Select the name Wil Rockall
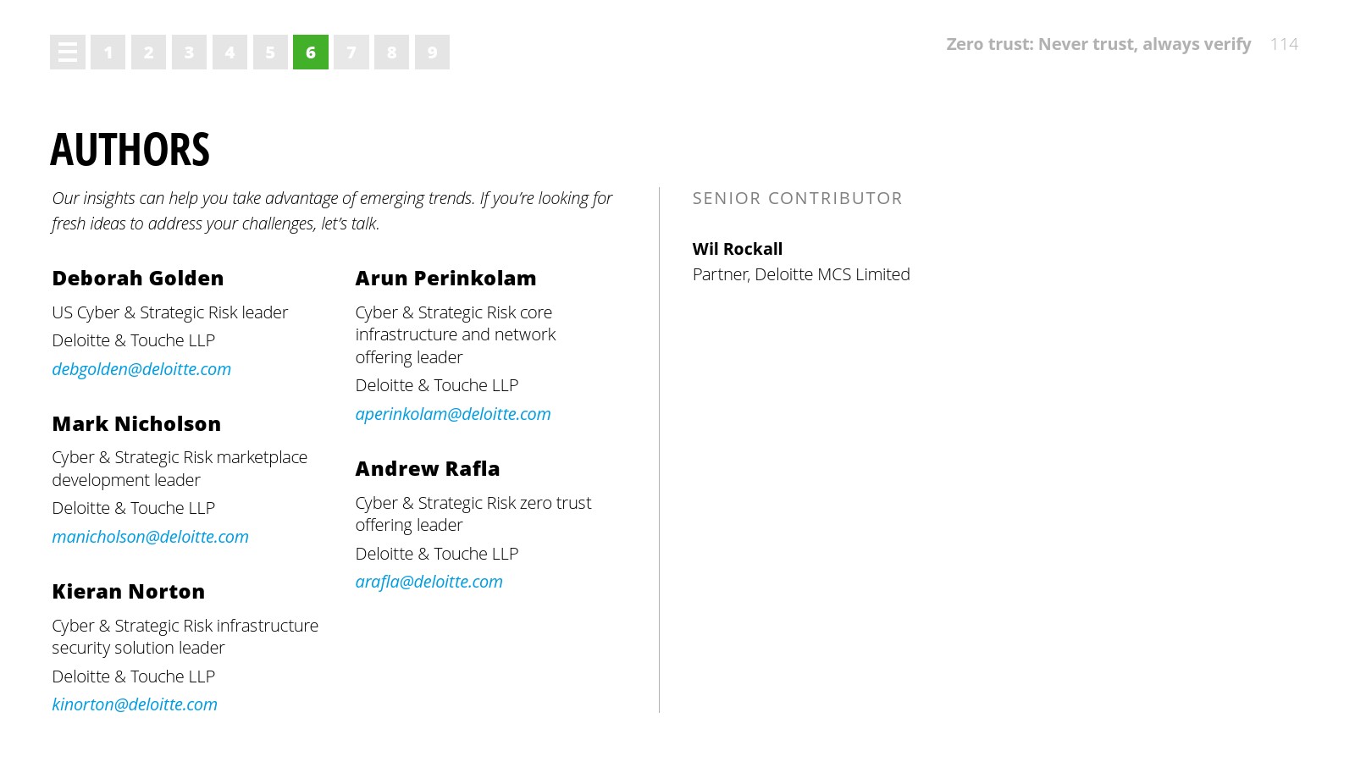Viewport: 1355px width, 762px height. [737, 249]
